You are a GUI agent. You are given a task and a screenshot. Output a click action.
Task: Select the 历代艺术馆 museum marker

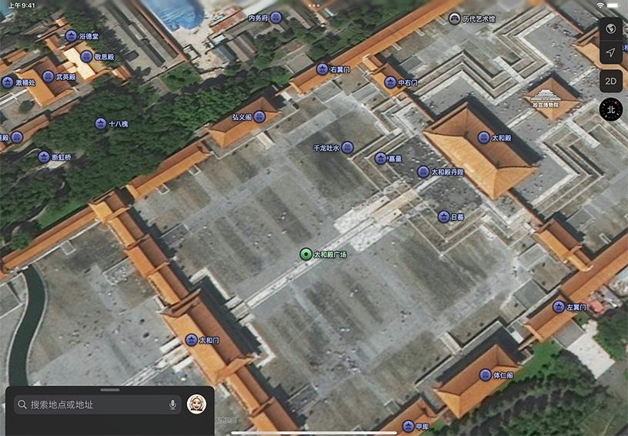tap(455, 18)
